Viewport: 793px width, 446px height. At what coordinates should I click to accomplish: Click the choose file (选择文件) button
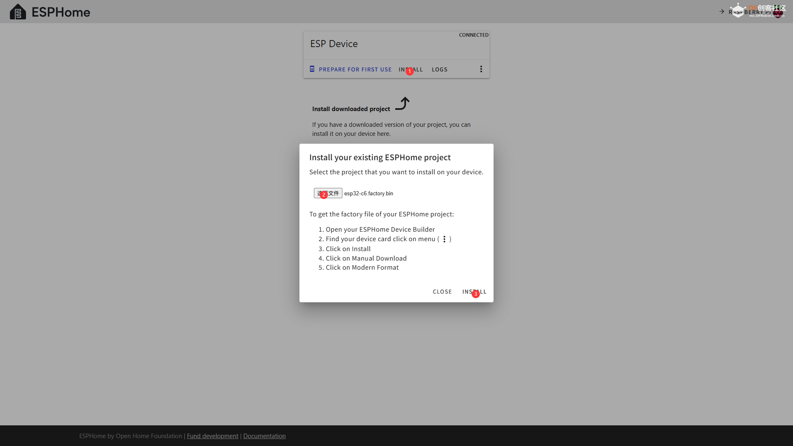328,193
